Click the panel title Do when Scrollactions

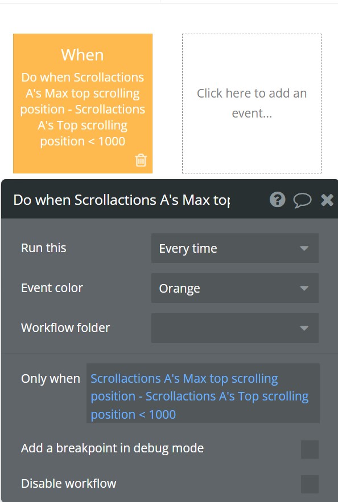pos(122,200)
